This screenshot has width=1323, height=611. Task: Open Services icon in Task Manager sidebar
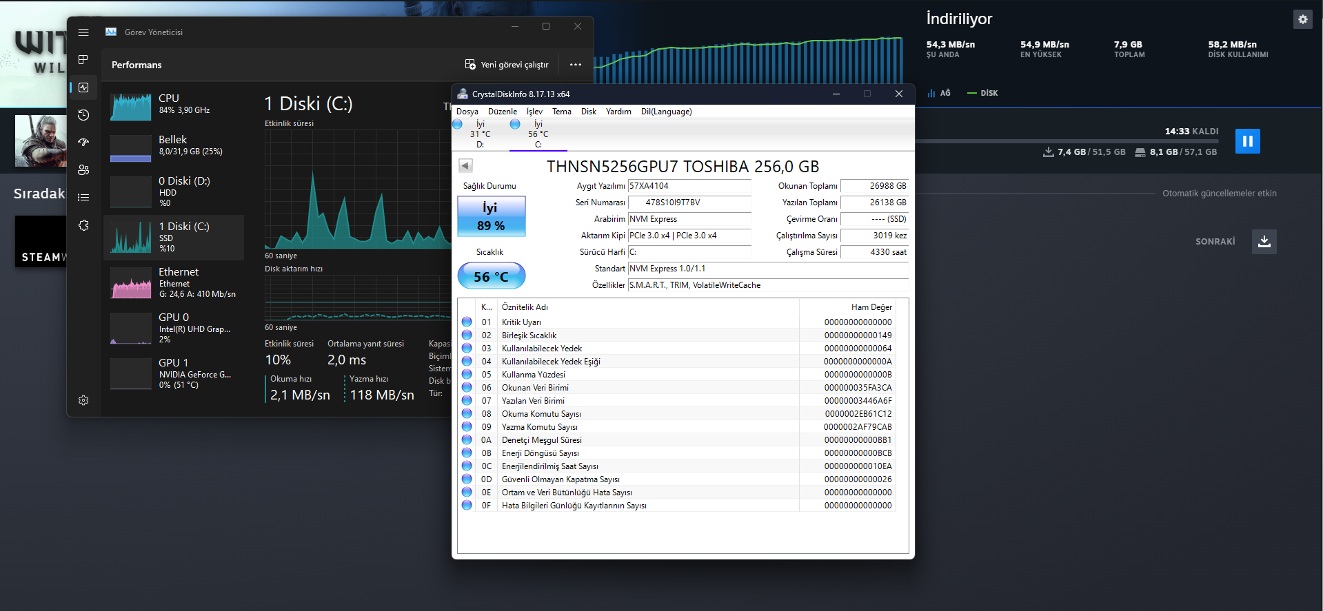coord(83,225)
